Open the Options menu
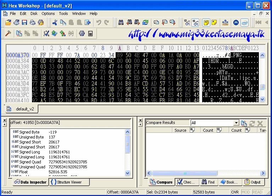The image size is (272, 196). (x=48, y=13)
